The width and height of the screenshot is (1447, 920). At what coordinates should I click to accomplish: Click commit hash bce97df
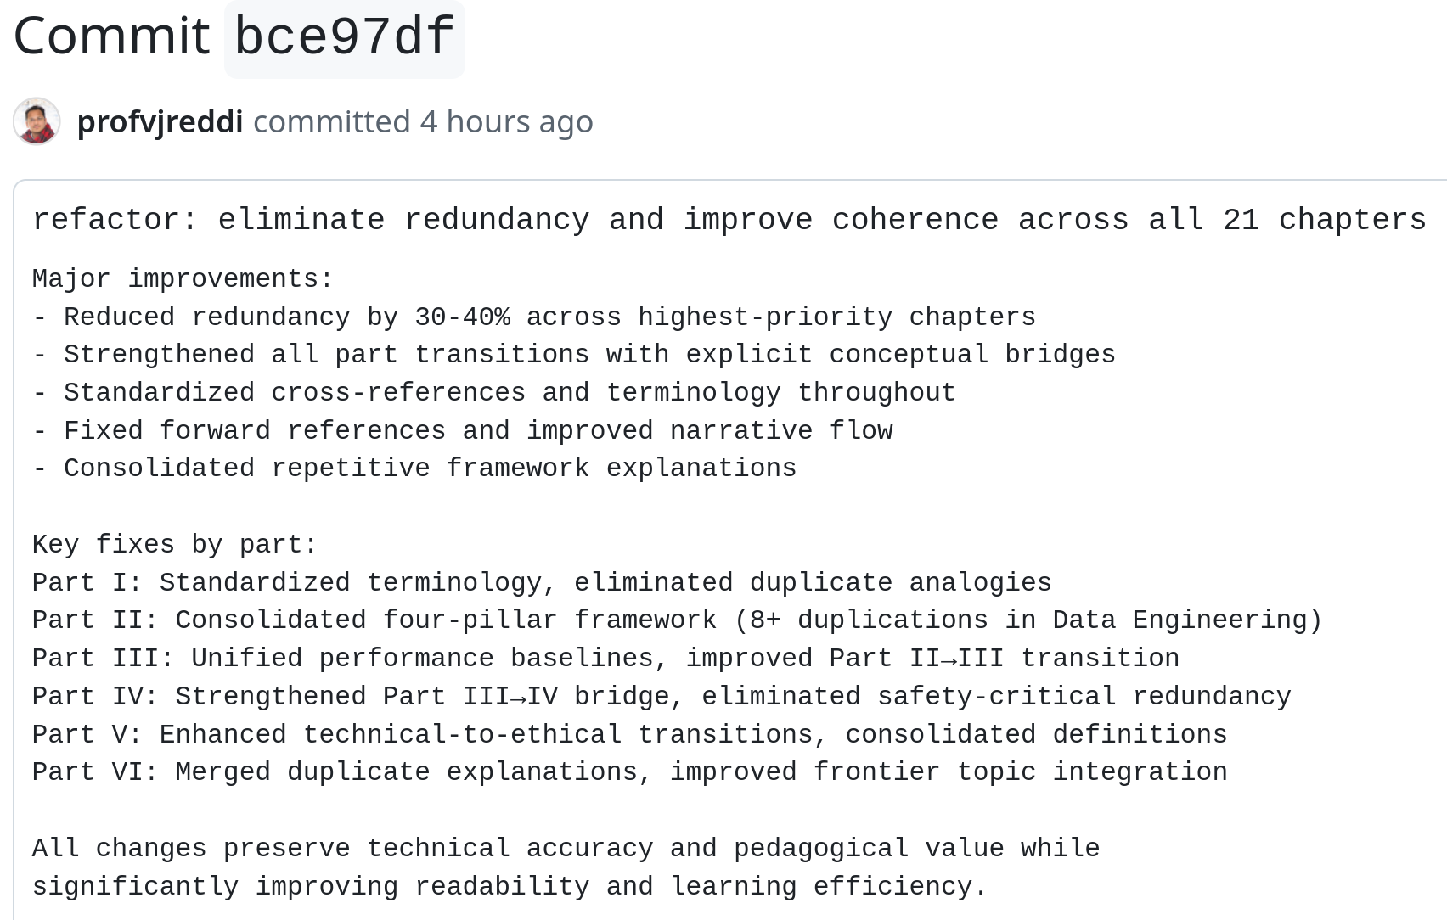point(344,36)
